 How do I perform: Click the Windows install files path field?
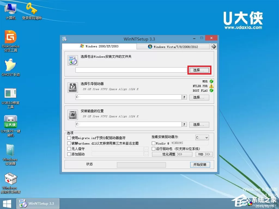click(x=131, y=70)
